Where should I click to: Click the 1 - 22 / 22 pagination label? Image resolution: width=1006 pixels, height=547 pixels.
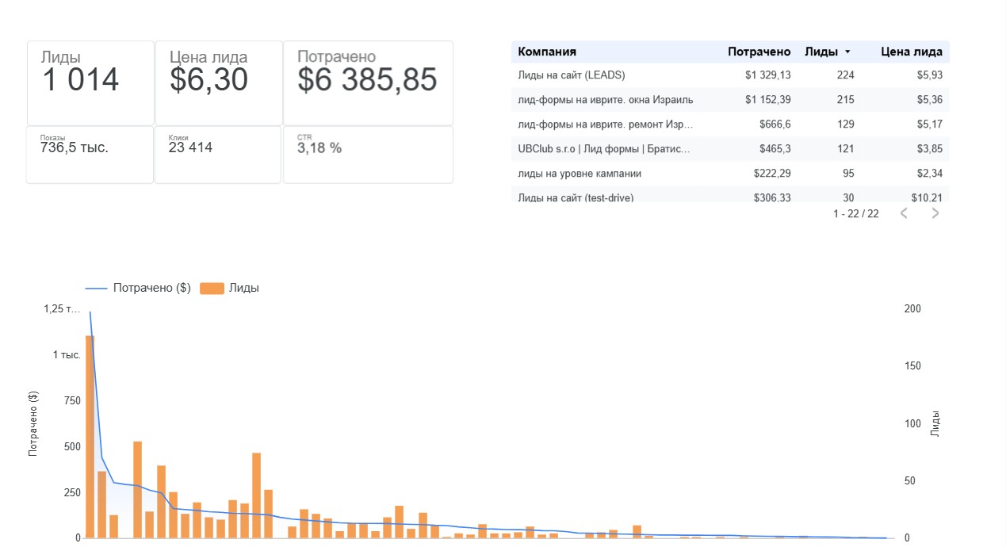855,214
